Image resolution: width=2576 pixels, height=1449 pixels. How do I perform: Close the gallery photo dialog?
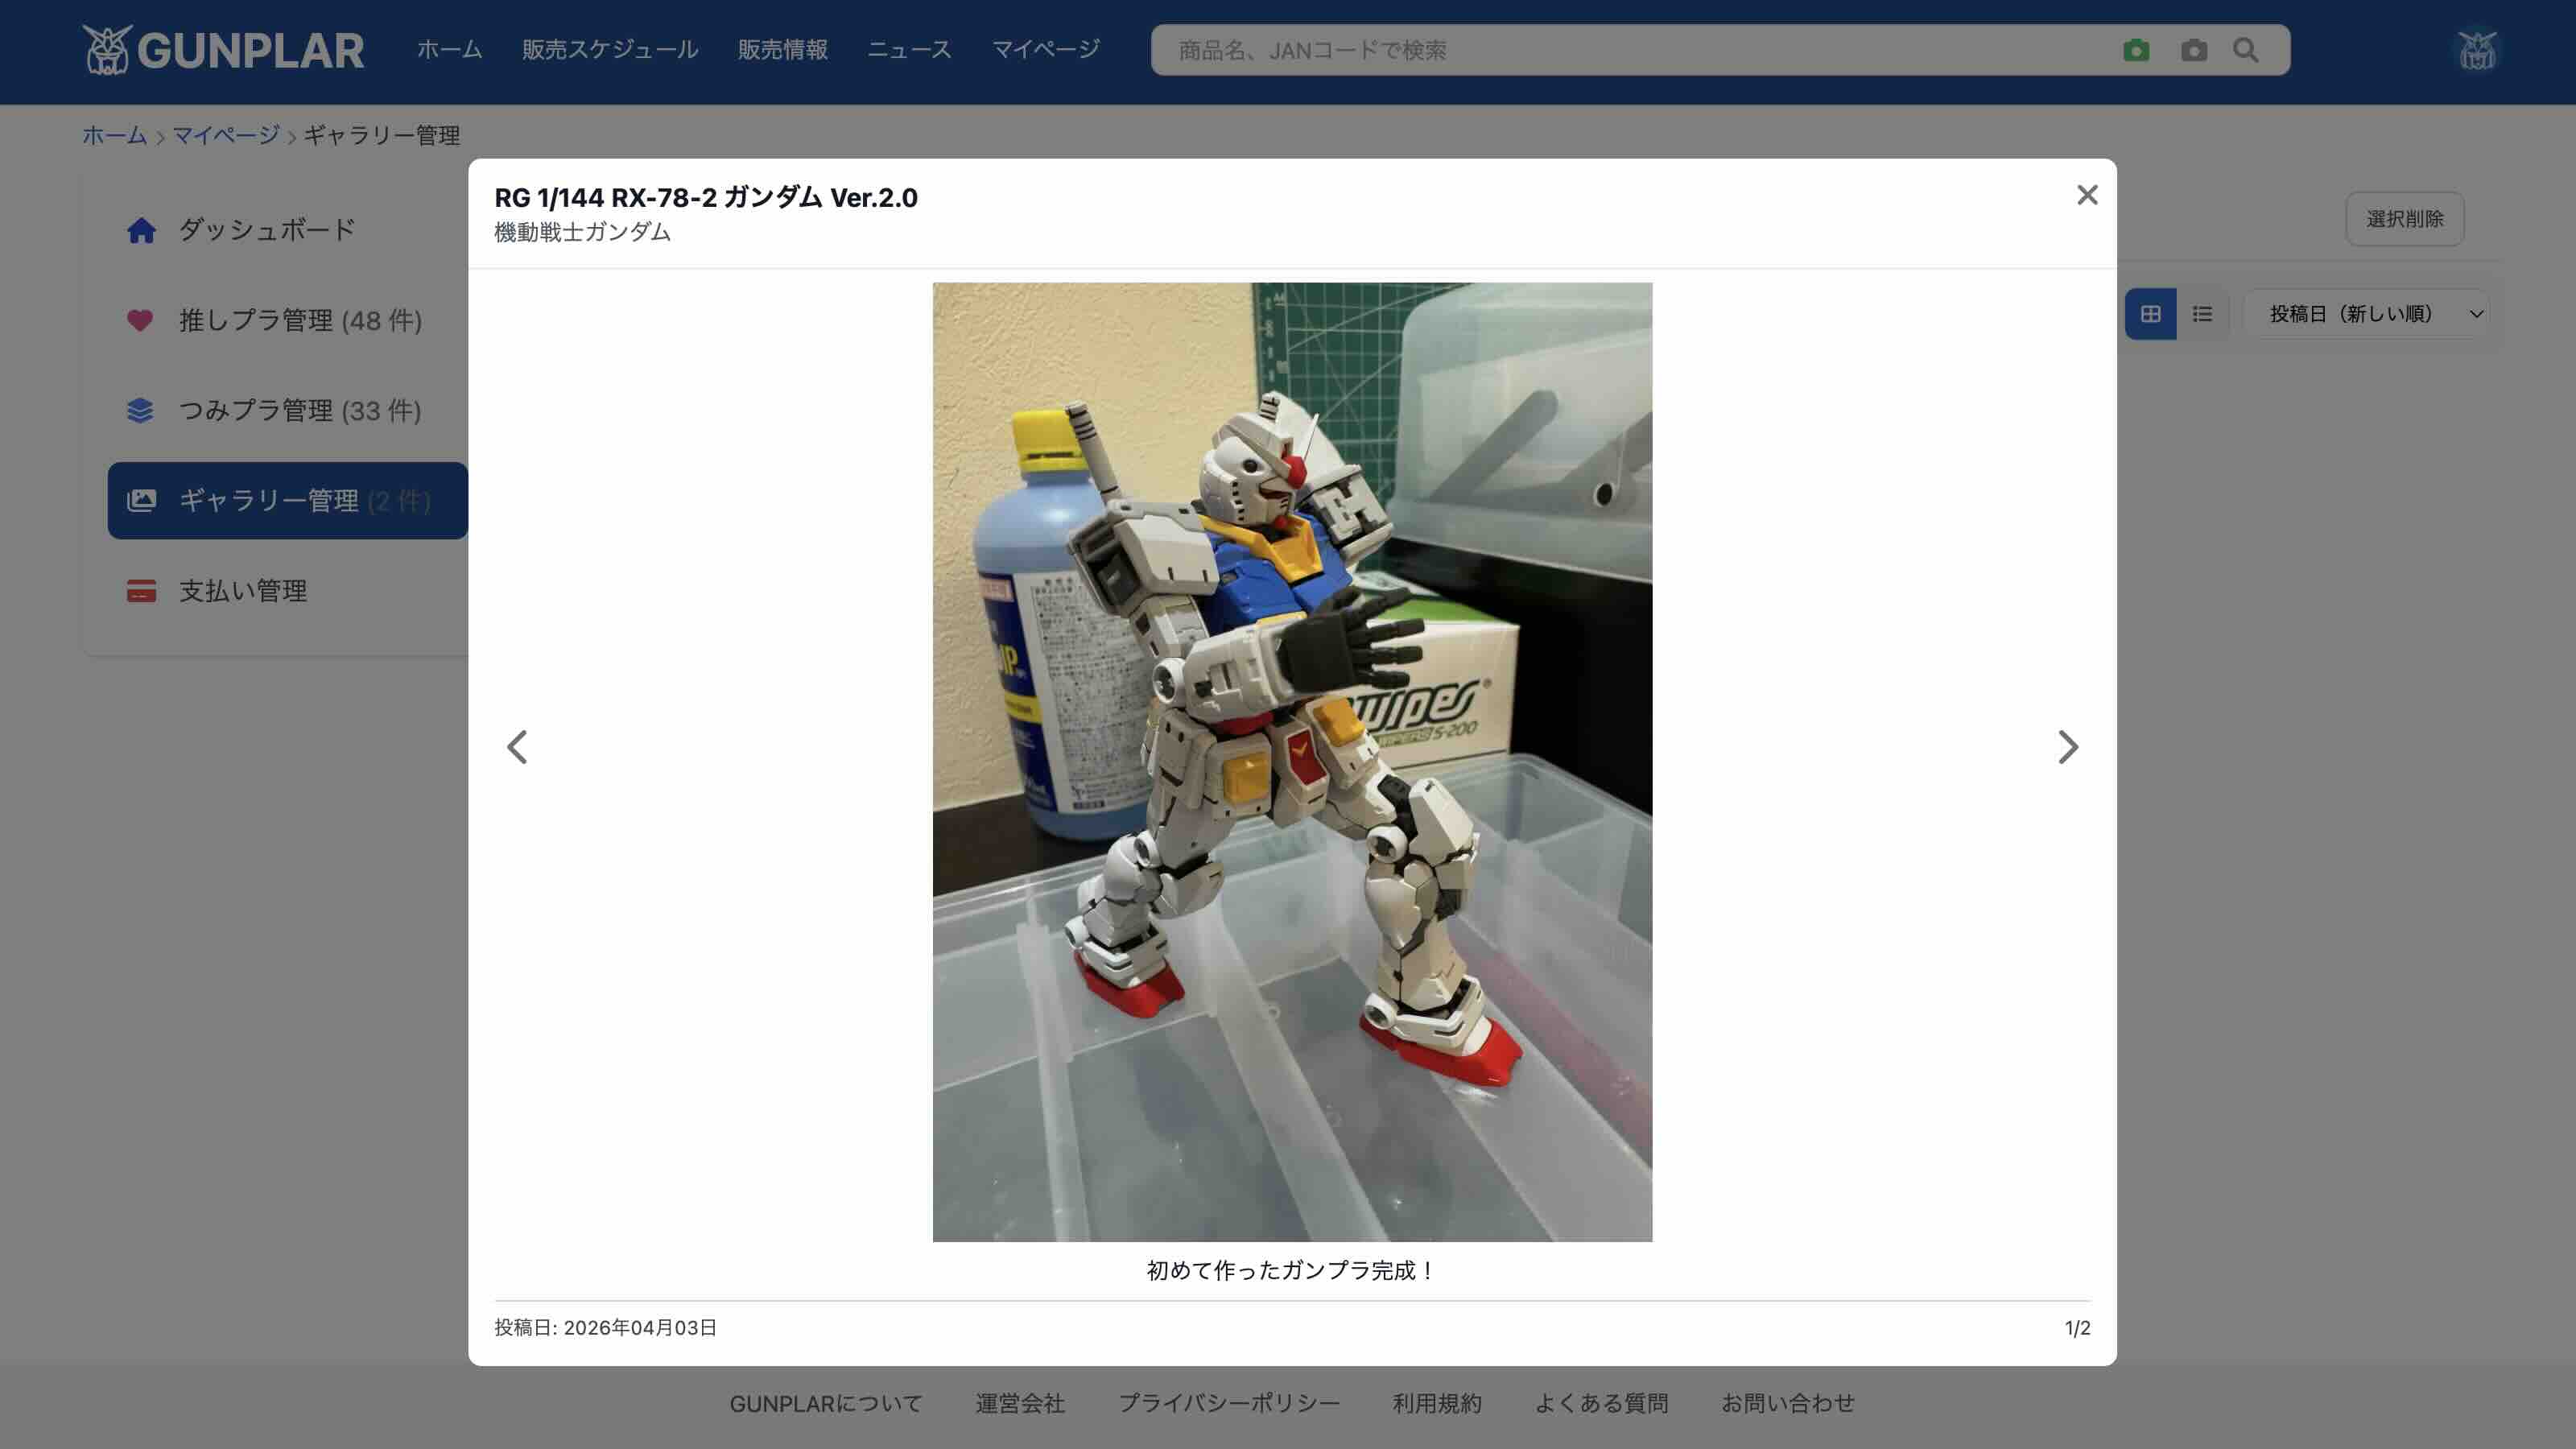point(2087,195)
